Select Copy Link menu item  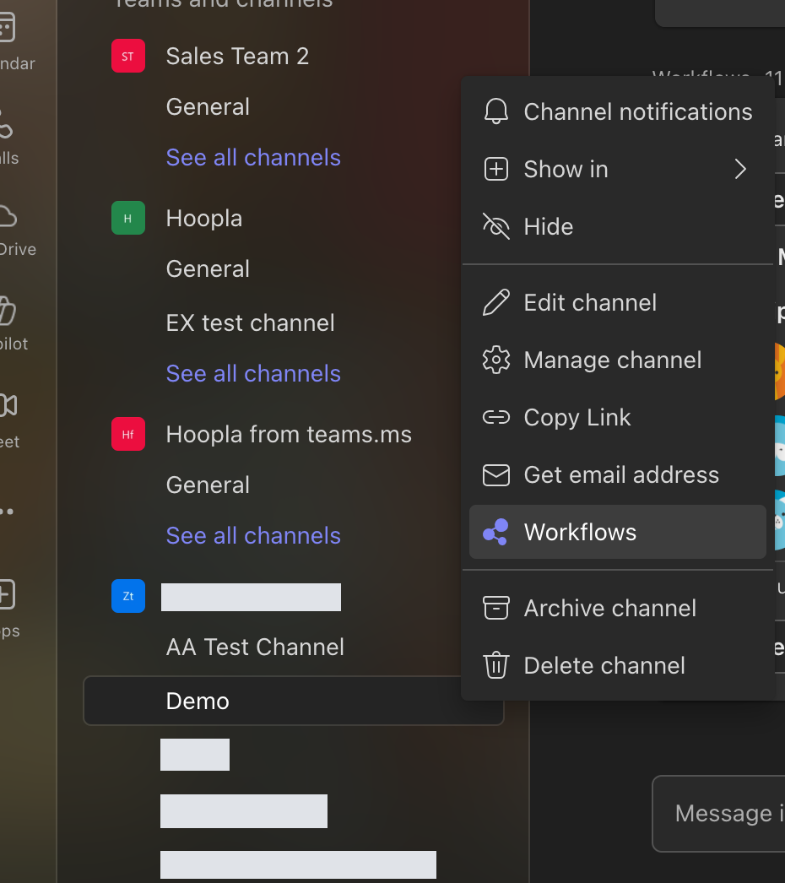(617, 417)
